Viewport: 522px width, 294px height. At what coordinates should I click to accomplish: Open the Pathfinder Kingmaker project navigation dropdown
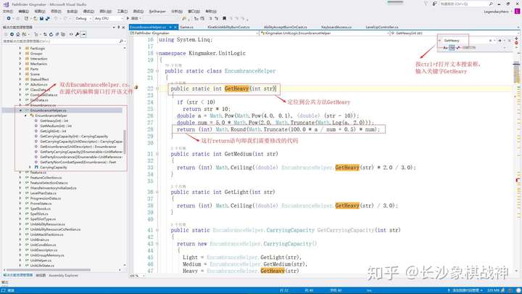194,33
